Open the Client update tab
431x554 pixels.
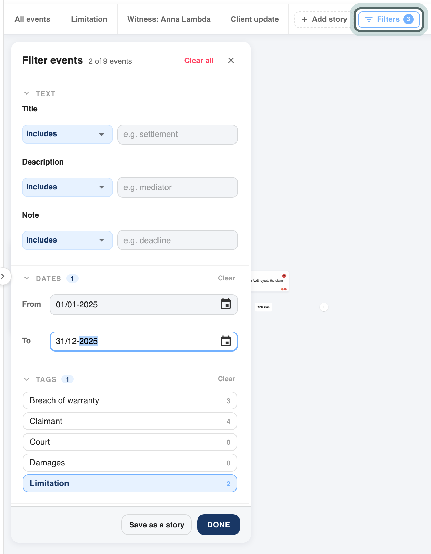[255, 19]
